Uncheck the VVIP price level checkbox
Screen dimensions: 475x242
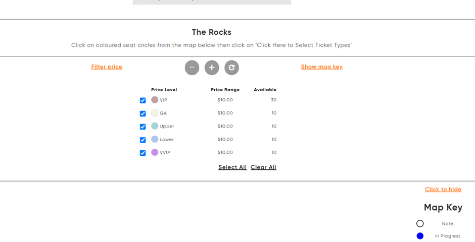[x=142, y=153]
